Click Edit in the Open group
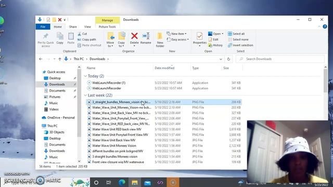Viewport: 333px width, 187px height. click(x=213, y=39)
